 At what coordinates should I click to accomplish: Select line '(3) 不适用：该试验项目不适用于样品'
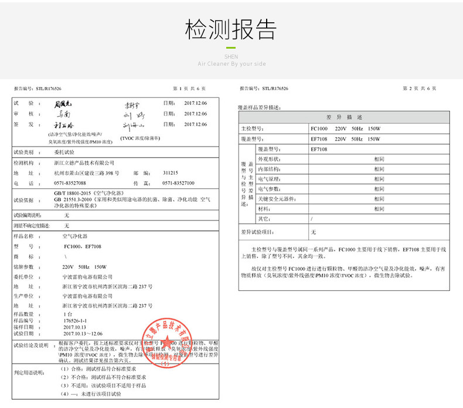pos(103,386)
